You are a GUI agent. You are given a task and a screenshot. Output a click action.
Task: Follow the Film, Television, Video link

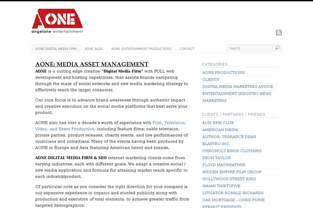(x=111, y=126)
